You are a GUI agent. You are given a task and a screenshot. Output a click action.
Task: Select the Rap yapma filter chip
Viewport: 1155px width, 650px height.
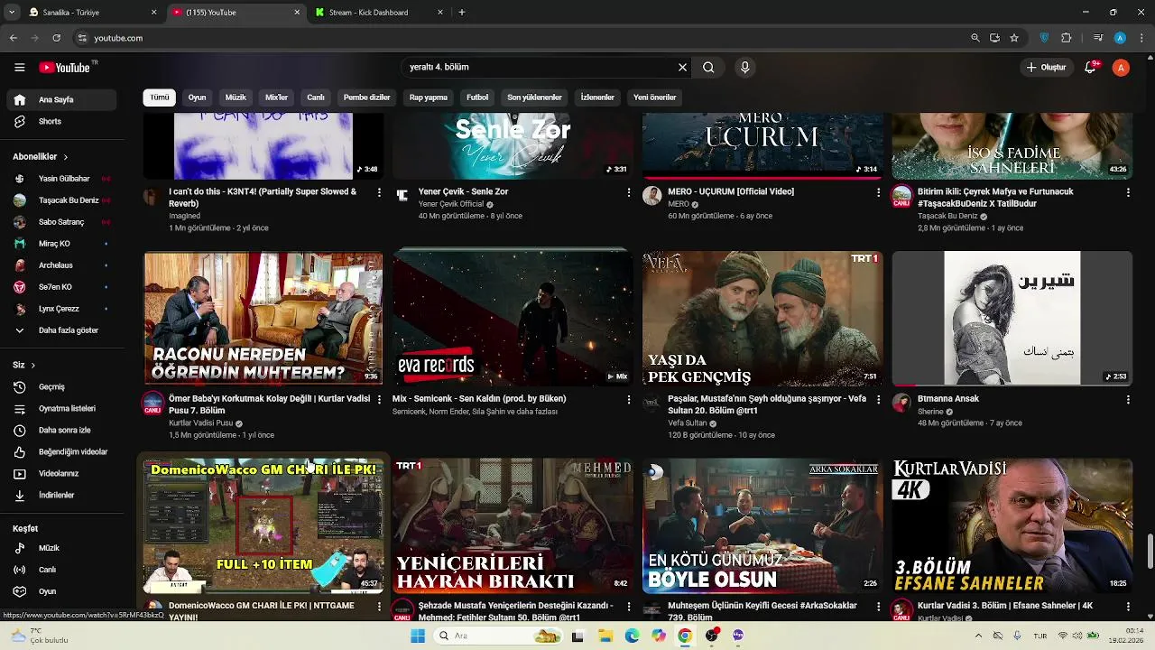click(429, 97)
